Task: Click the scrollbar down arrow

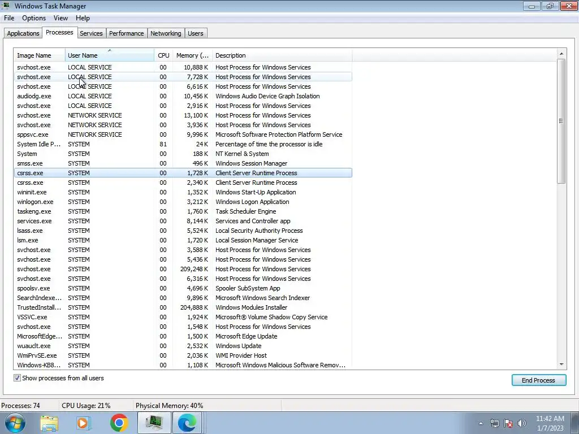Action: pos(561,364)
